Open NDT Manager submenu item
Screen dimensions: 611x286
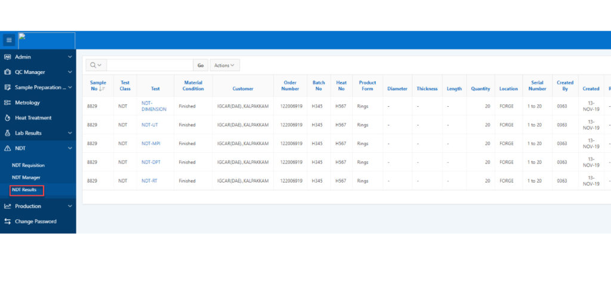pos(26,177)
